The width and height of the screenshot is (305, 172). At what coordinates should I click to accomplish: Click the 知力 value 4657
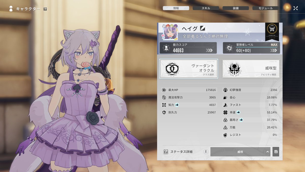point(212,105)
